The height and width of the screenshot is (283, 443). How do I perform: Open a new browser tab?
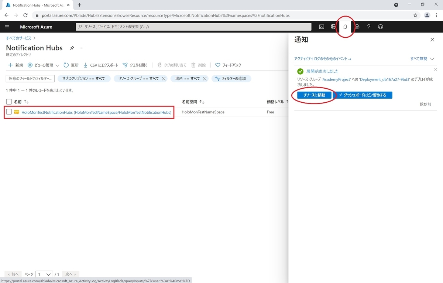click(79, 5)
